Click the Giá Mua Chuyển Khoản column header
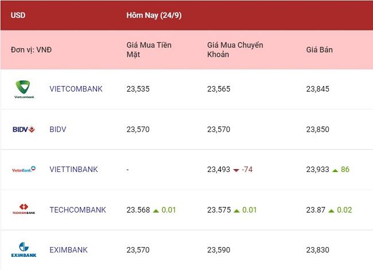The width and height of the screenshot is (373, 270). coord(235,50)
